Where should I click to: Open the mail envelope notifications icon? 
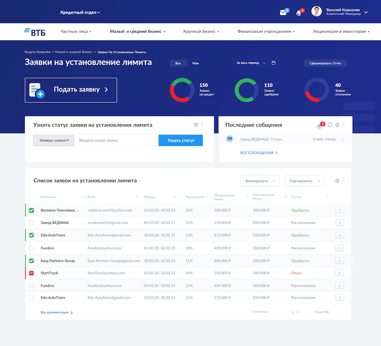click(283, 13)
